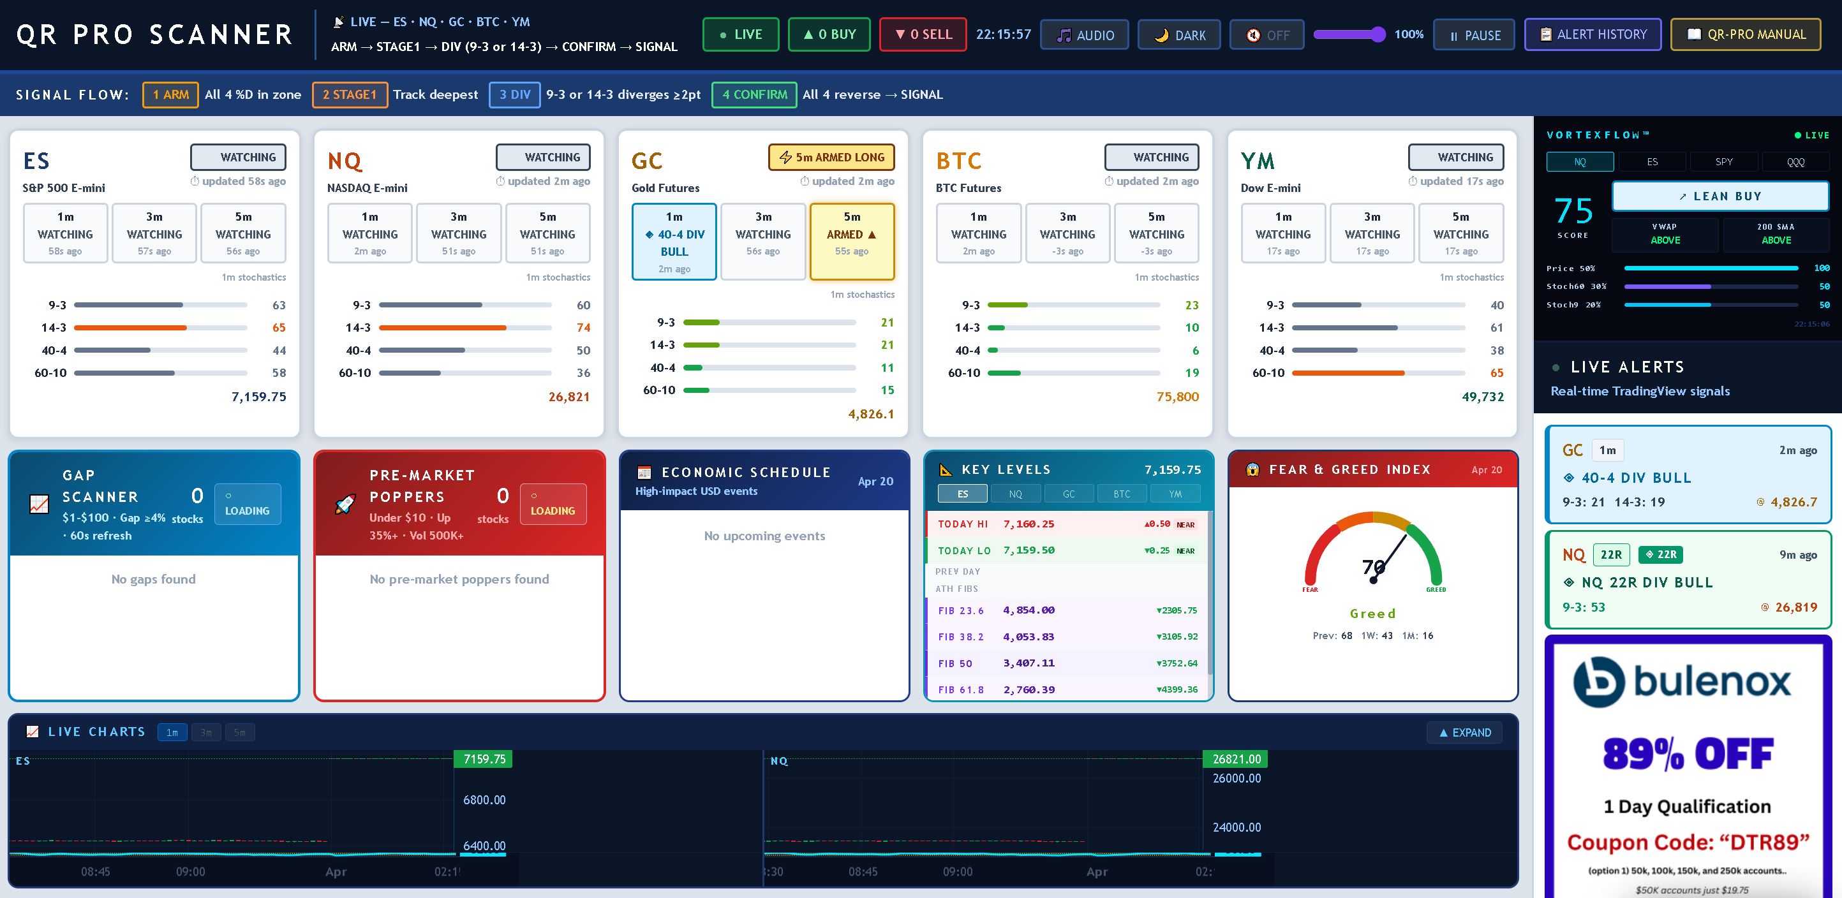This screenshot has width=1842, height=898.
Task: Click the Key Levels list scrollbar
Action: pos(1210,593)
